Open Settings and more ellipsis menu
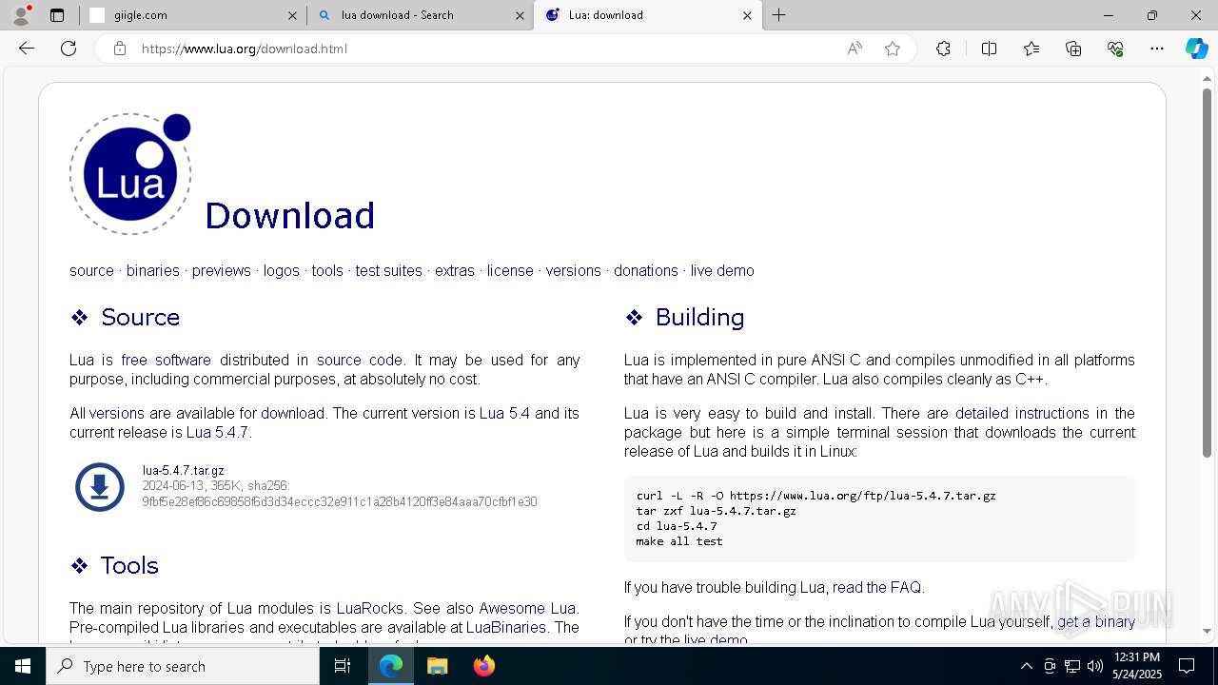Screen dimensions: 1218x685 pyautogui.click(x=1157, y=49)
